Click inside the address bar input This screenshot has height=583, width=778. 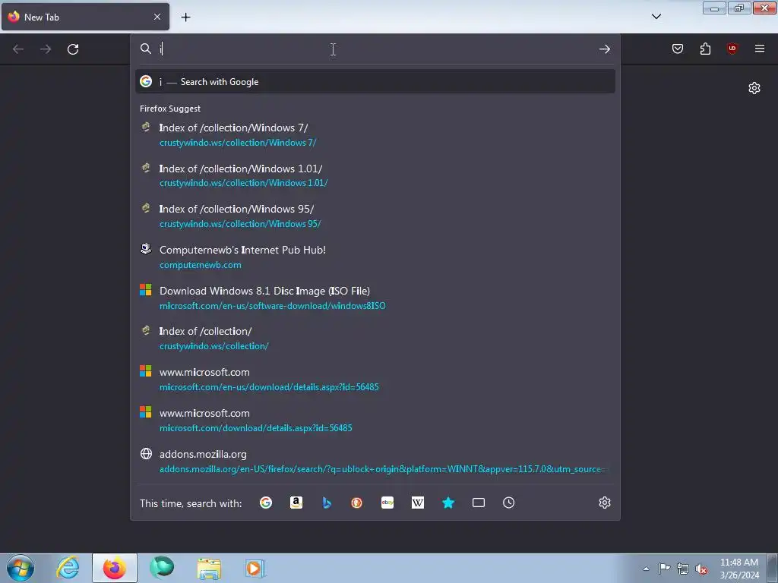point(375,49)
